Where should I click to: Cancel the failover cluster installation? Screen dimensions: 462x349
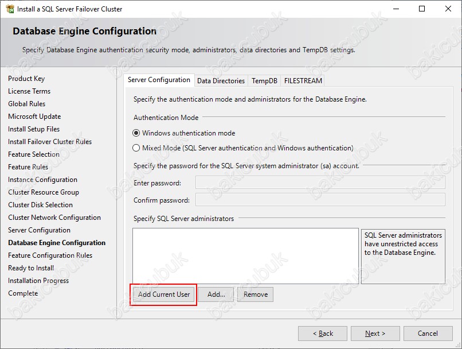point(428,334)
